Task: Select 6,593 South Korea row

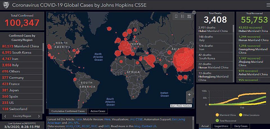Action: pos(21,52)
